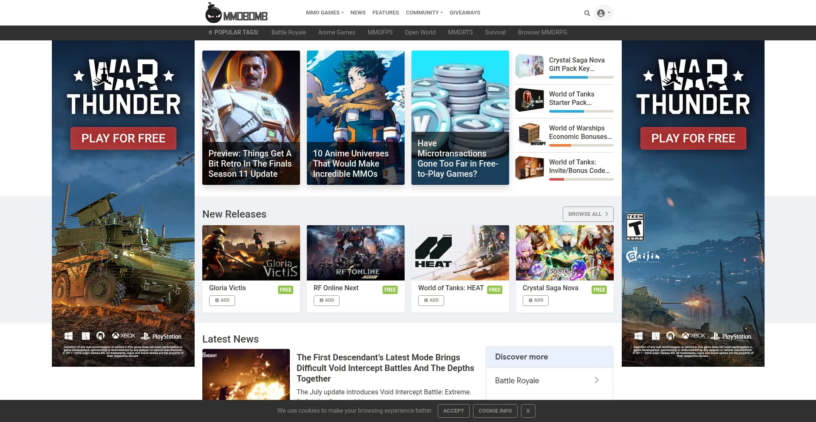816x422 pixels.
Task: Select the Browser MMORPG popular tag
Action: (x=542, y=32)
